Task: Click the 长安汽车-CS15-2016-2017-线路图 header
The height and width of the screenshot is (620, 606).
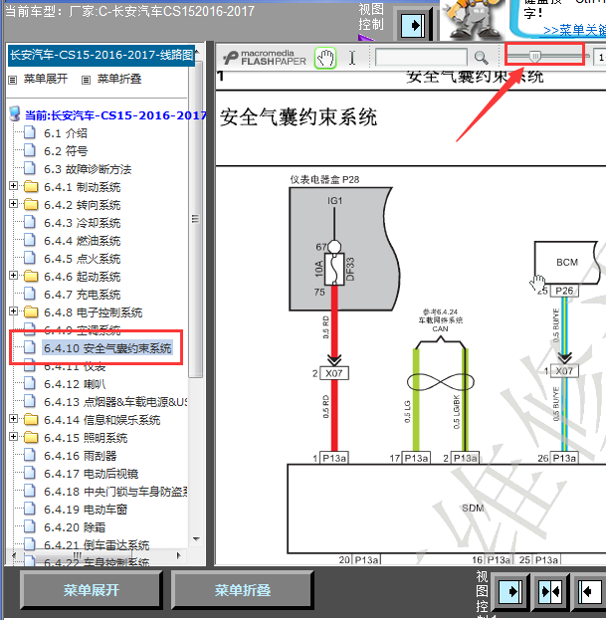Action: (x=101, y=55)
